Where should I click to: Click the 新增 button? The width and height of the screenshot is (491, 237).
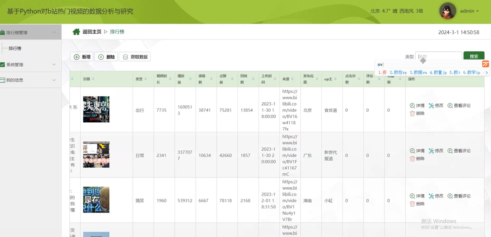click(x=82, y=57)
